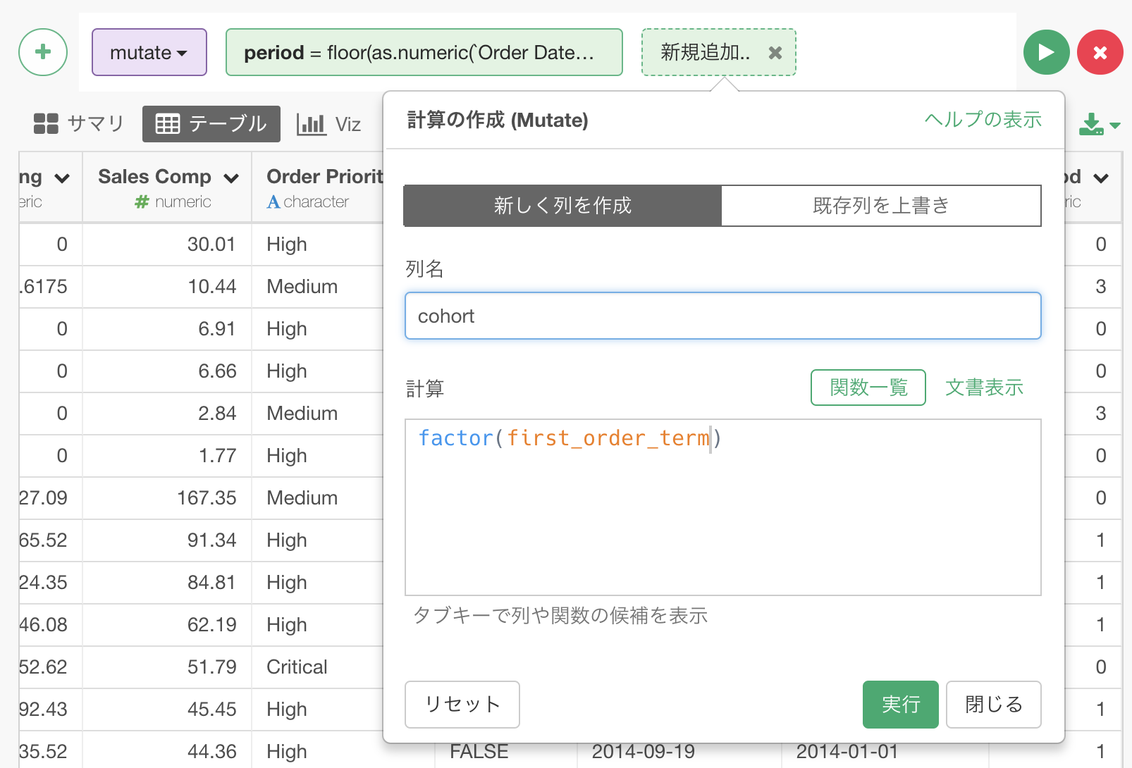Select the period = floor step token
The image size is (1132, 768).
[x=424, y=52]
